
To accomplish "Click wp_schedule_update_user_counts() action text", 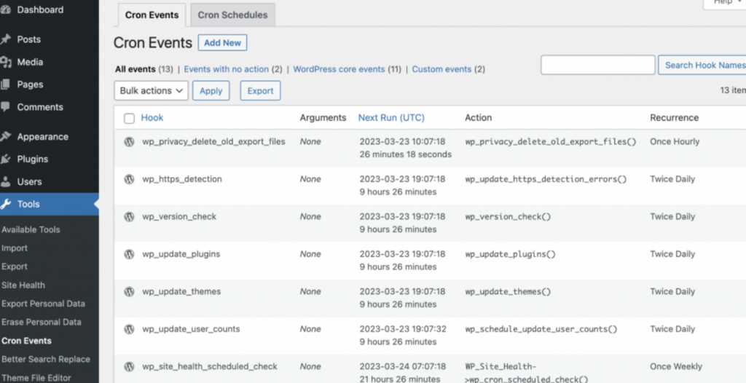I will (x=541, y=329).
